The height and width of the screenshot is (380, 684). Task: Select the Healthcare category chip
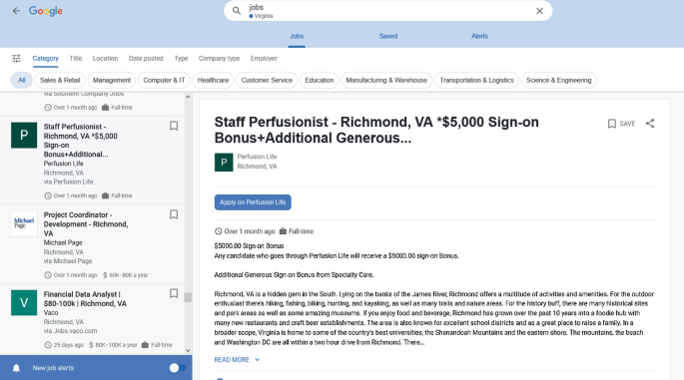click(213, 80)
